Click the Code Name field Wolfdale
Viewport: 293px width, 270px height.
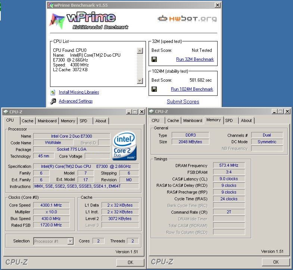click(x=53, y=143)
